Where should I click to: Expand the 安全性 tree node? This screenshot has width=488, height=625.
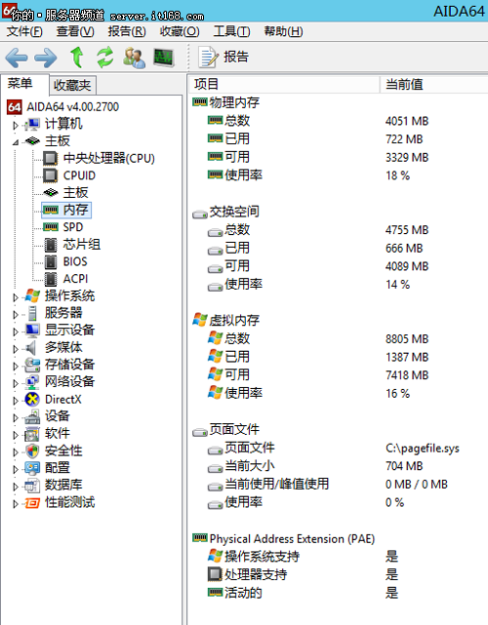(16, 452)
